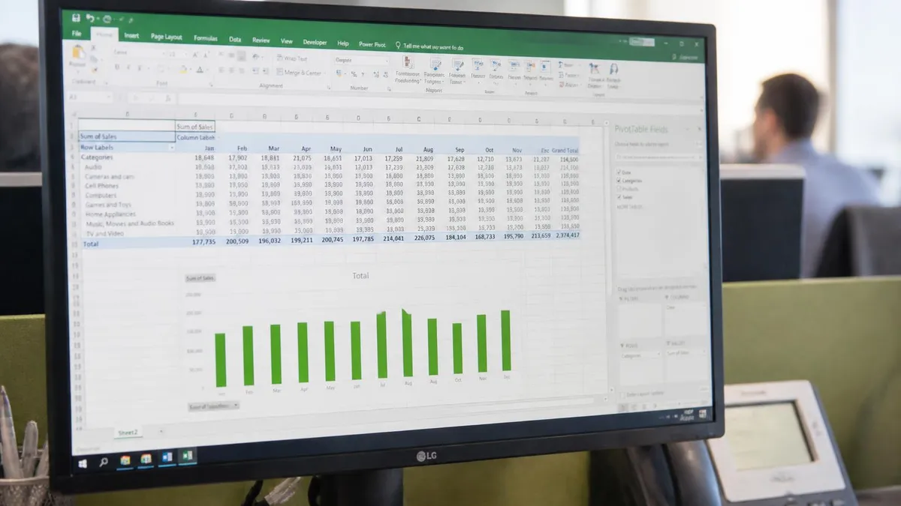Click the Undo arrow in the title bar
901x506 pixels.
click(x=89, y=18)
